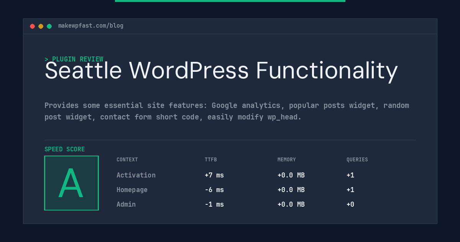This screenshot has height=242, width=460.
Task: Click the '-6 ms' Homepage TTFB value
Action: click(214, 190)
